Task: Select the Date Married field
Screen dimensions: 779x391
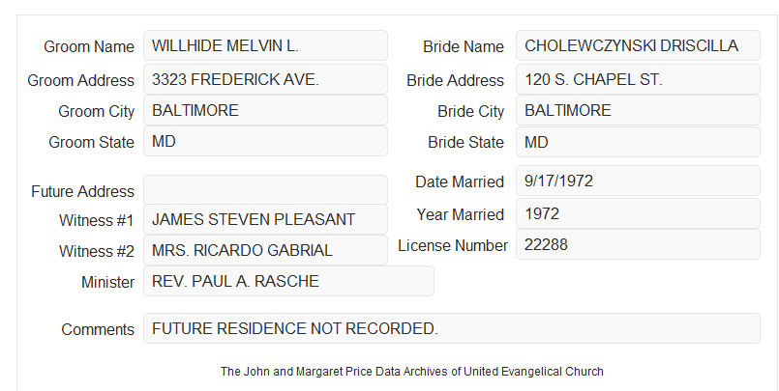Action: [638, 181]
